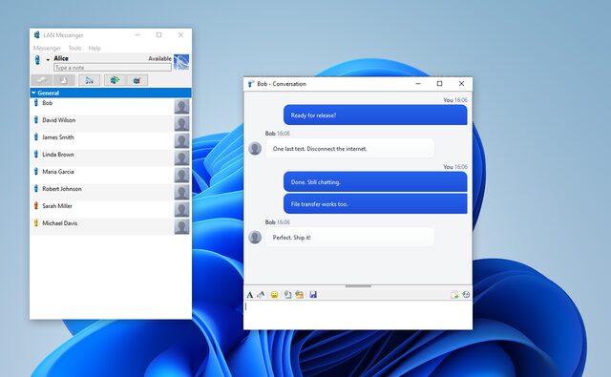The height and width of the screenshot is (377, 611).
Task: Click the 'Perfect. Ship it!' message
Action: 350,238
